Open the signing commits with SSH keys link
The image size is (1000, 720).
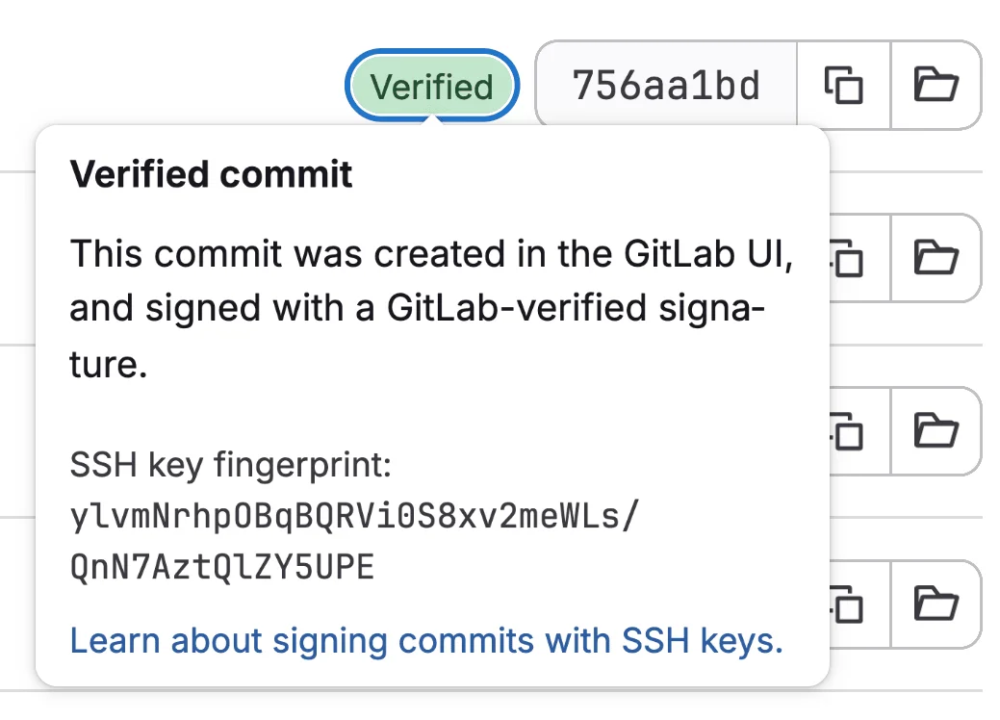click(426, 640)
